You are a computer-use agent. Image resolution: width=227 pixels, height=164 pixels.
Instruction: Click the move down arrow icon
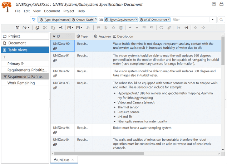point(137,28)
